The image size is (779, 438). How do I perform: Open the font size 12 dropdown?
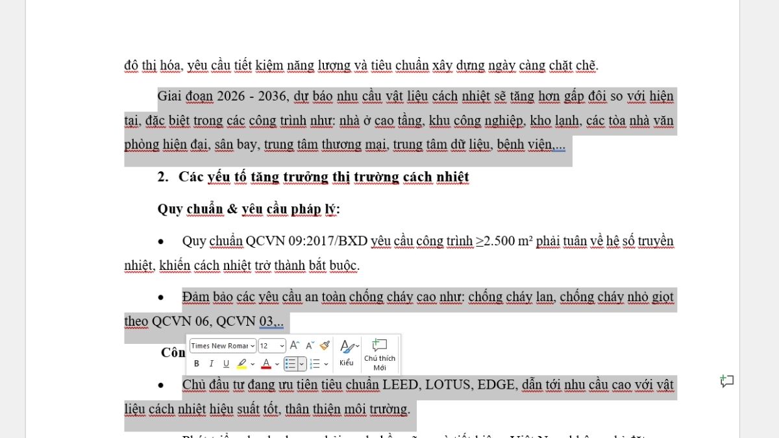(282, 345)
